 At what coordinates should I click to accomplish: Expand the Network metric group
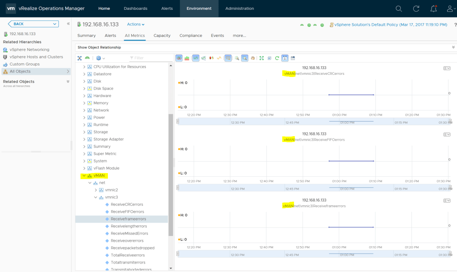(x=84, y=110)
